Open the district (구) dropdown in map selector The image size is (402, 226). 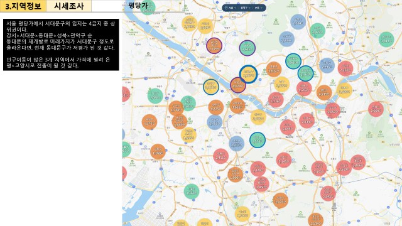pos(245,8)
